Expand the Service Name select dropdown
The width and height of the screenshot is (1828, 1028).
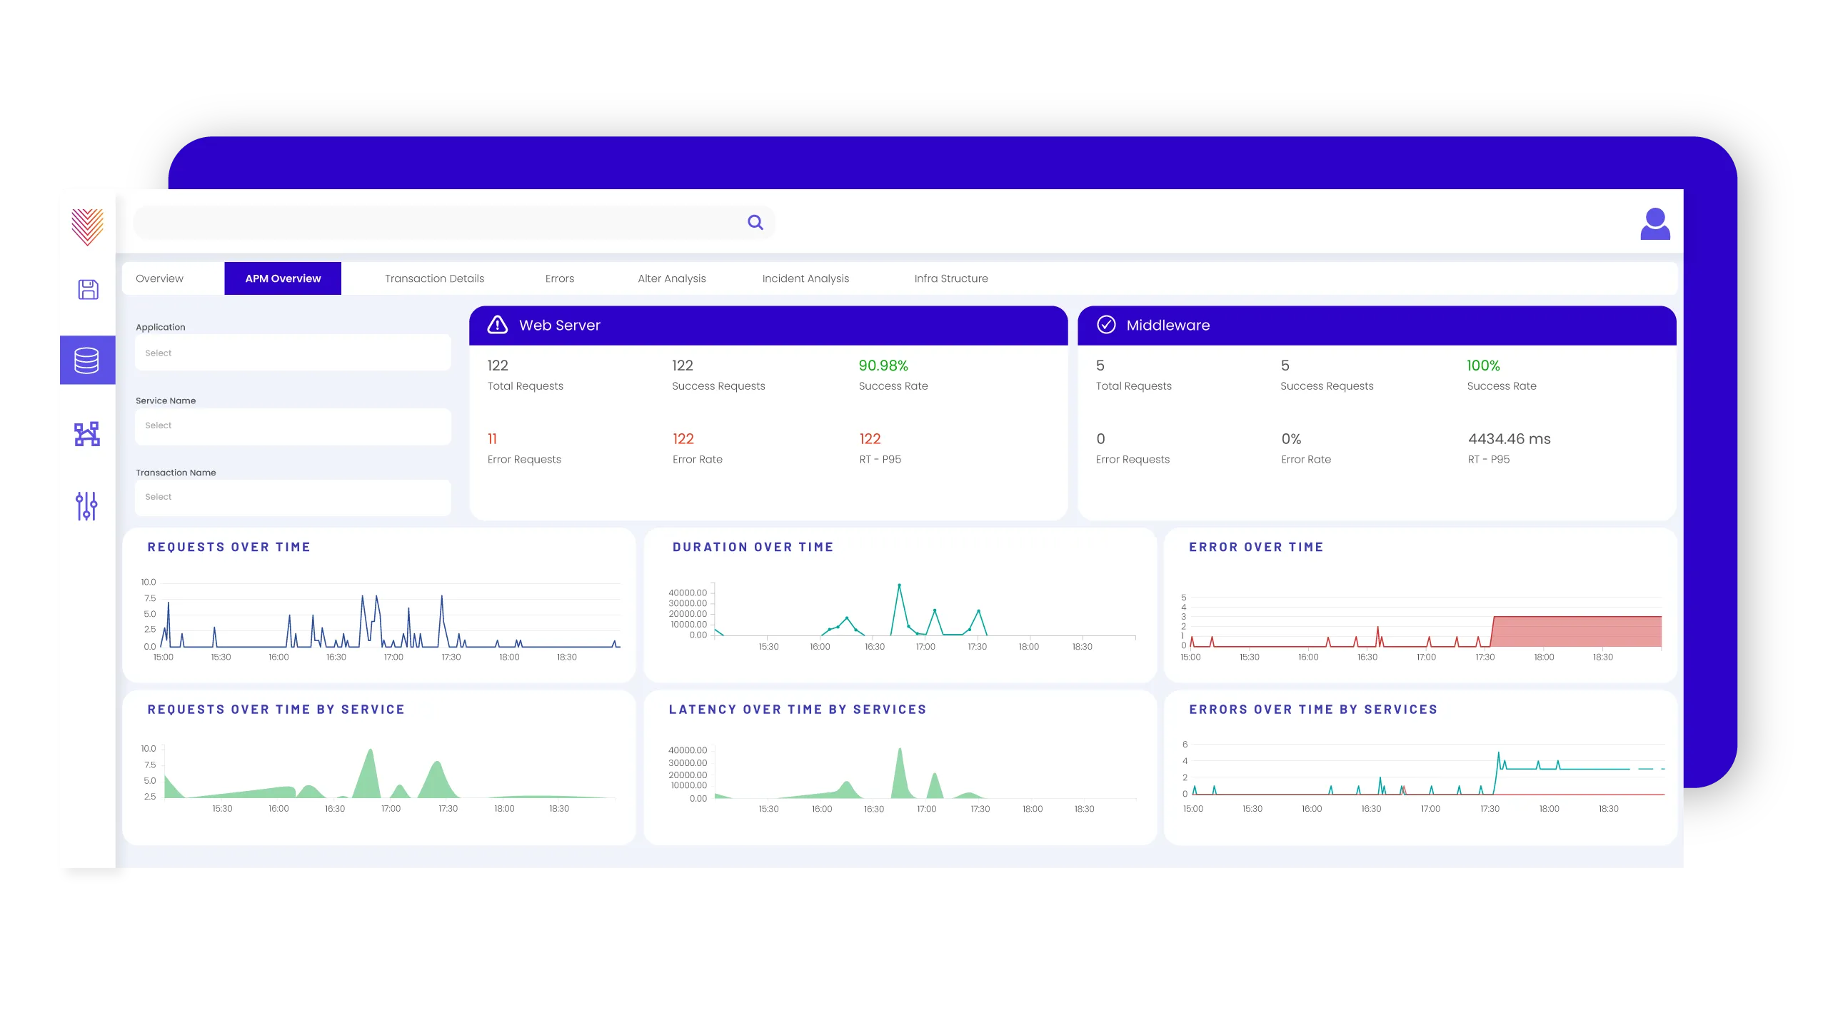pyautogui.click(x=293, y=425)
